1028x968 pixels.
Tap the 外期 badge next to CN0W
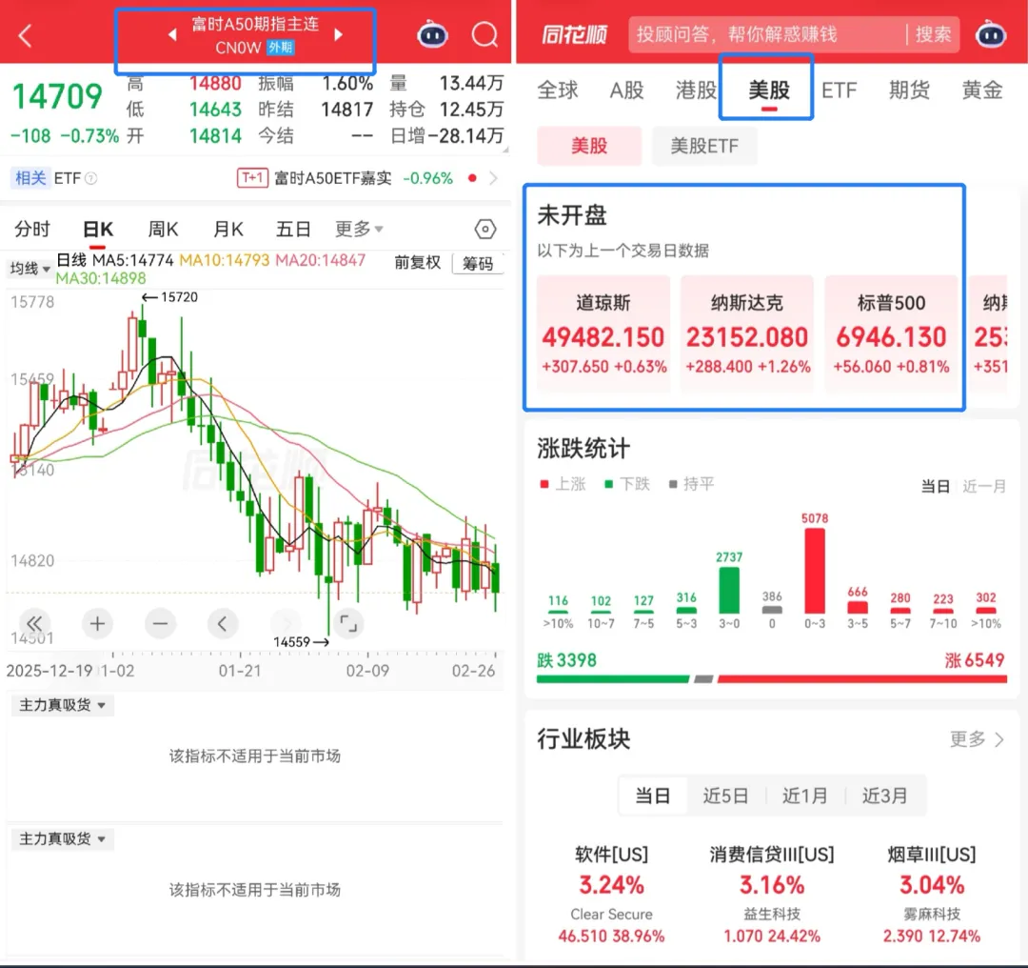[x=281, y=48]
